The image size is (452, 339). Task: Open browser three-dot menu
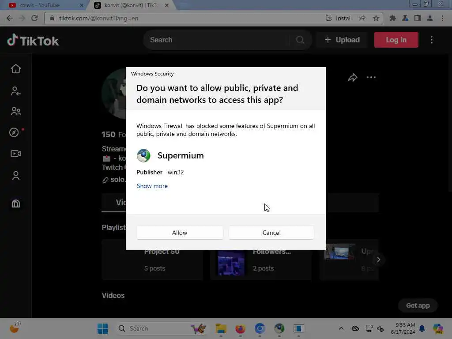tap(442, 18)
